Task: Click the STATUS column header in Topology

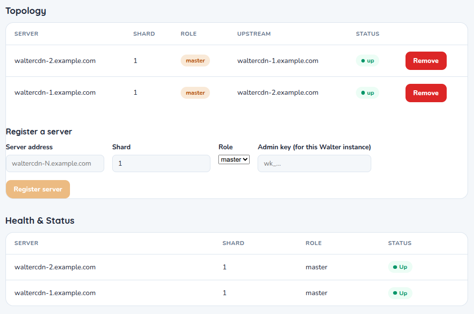Action: click(x=368, y=34)
